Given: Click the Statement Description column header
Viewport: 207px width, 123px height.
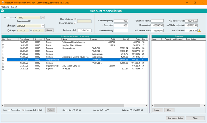Looking at the screenshot, I should coord(195,39).
